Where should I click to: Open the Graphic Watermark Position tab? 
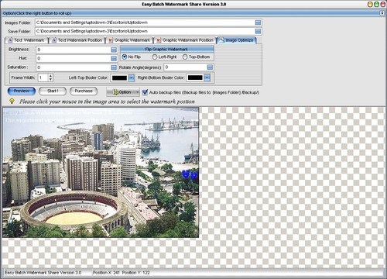185,40
